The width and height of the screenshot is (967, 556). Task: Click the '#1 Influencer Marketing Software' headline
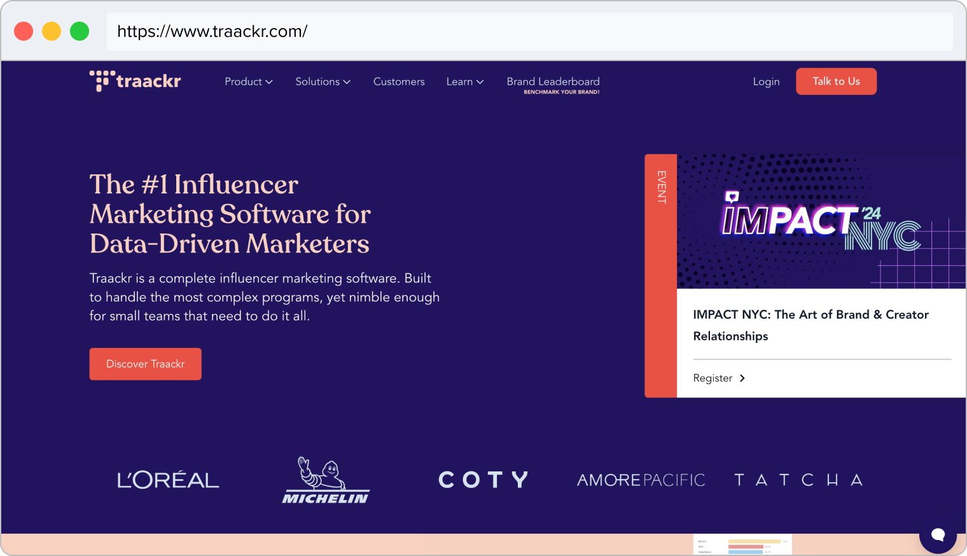[230, 214]
